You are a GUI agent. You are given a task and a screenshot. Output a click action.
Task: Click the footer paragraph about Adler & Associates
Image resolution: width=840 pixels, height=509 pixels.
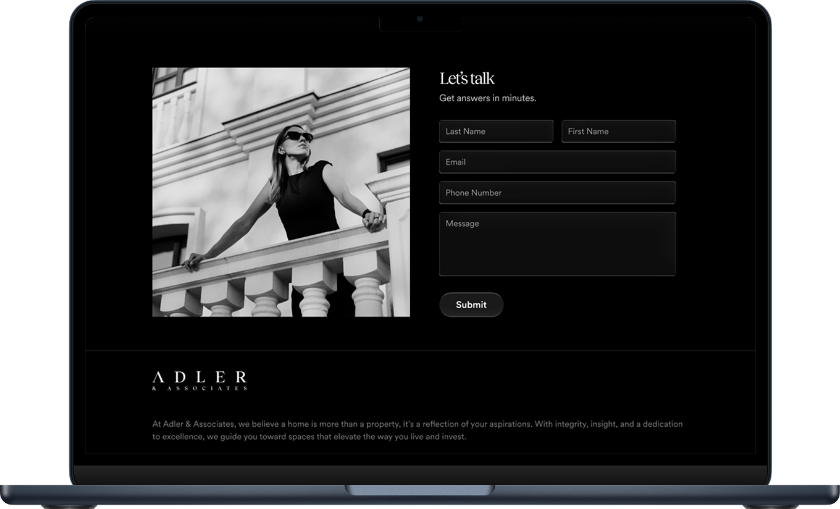coord(418,431)
